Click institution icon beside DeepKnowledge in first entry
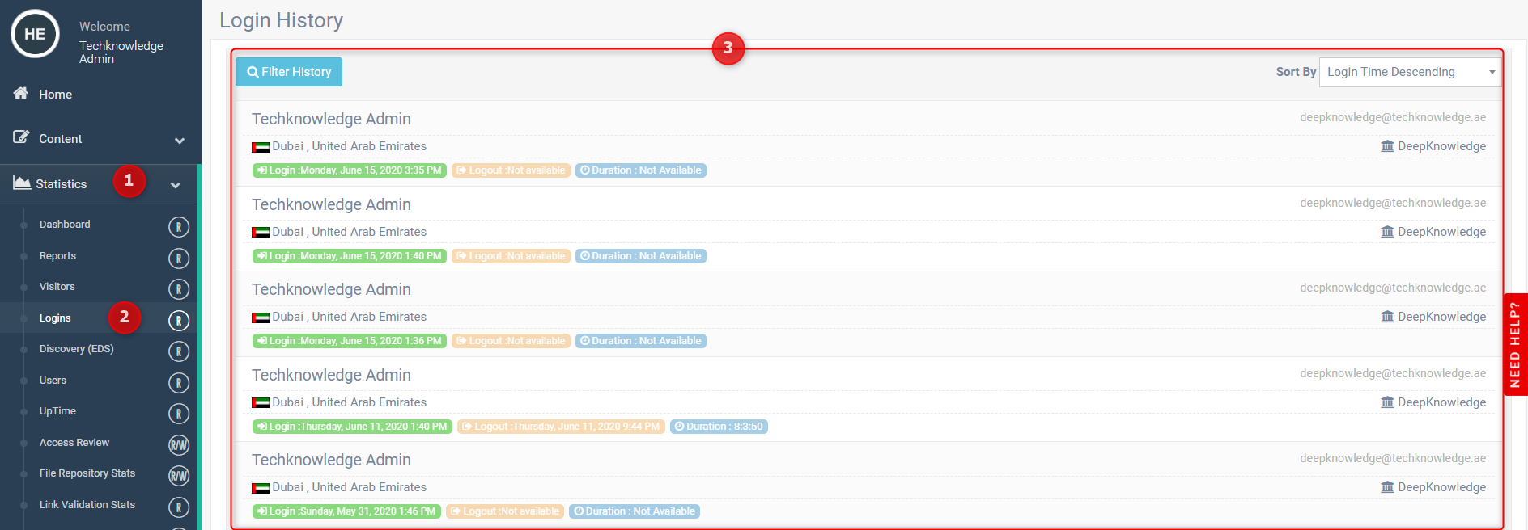1528x530 pixels. (x=1387, y=146)
